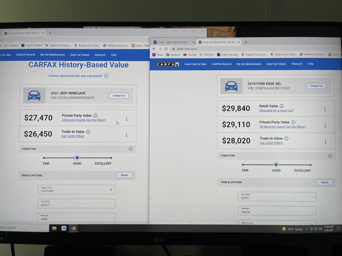
Task: Click info icon next to Retail Value
Action: (281, 106)
